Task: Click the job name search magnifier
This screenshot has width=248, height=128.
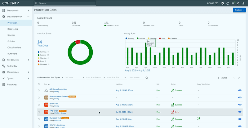Action: click(147, 78)
